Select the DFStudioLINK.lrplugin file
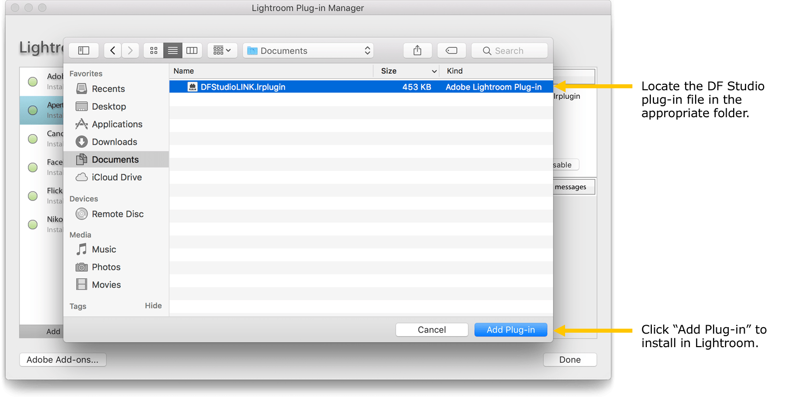 [x=361, y=87]
